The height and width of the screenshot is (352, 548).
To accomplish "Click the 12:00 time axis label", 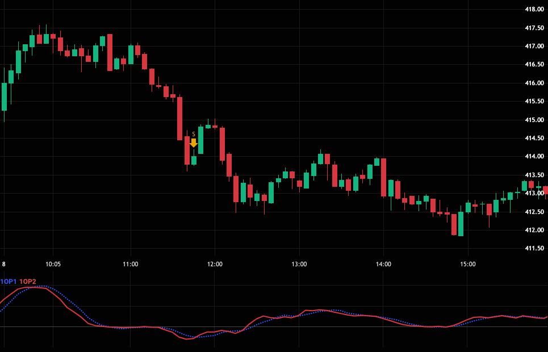I will pyautogui.click(x=215, y=264).
